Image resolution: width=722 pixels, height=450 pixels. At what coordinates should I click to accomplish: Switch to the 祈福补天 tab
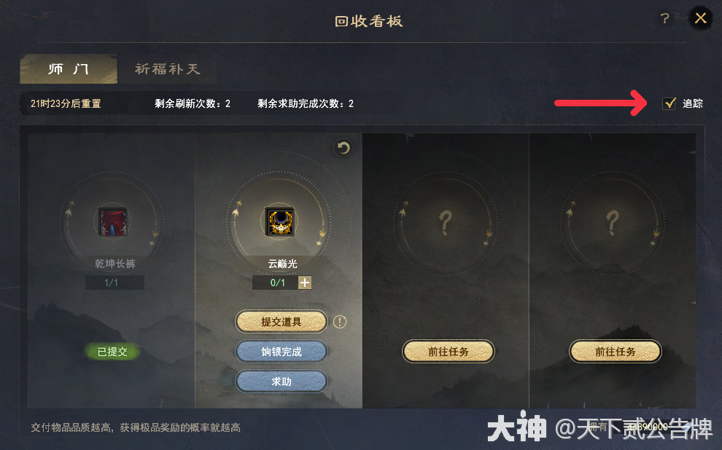(167, 69)
